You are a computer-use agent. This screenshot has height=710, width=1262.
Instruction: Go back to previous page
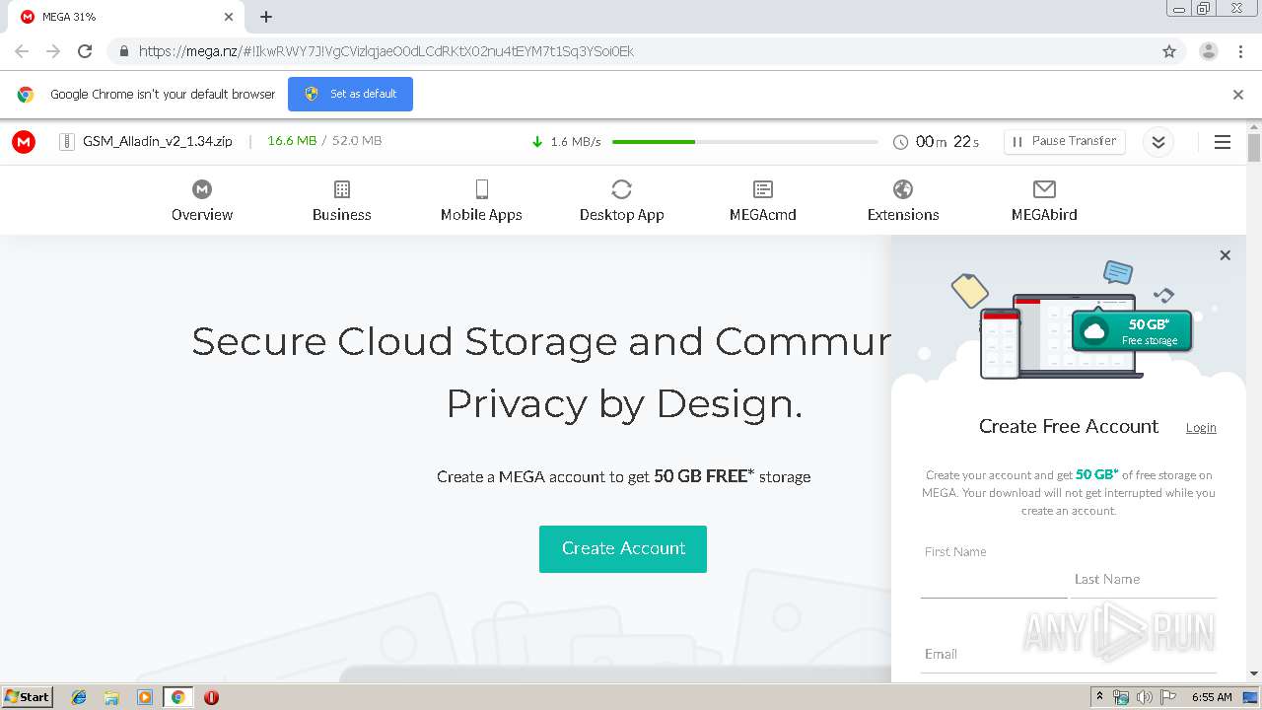22,51
